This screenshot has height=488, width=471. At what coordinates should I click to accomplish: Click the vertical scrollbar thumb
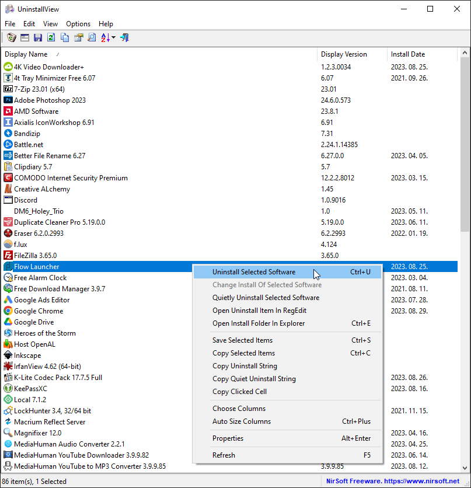pyautogui.click(x=465, y=145)
